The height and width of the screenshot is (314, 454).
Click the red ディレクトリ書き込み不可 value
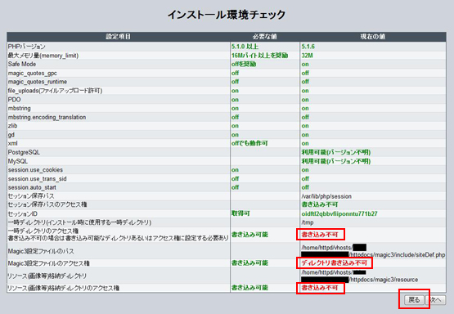pyautogui.click(x=334, y=263)
